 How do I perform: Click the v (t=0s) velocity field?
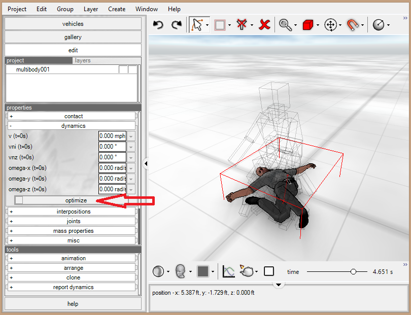click(x=112, y=136)
